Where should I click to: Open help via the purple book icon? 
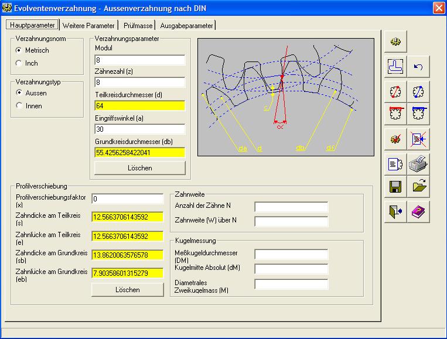pos(418,212)
